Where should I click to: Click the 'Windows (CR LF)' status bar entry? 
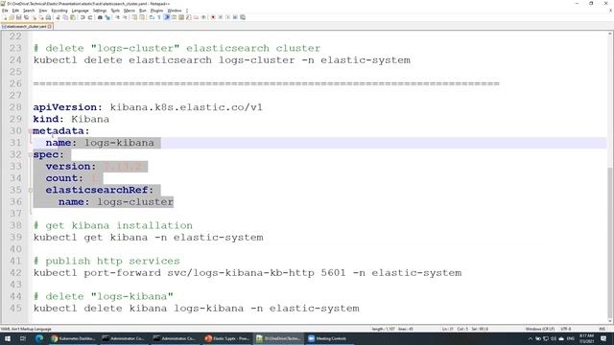(539, 329)
